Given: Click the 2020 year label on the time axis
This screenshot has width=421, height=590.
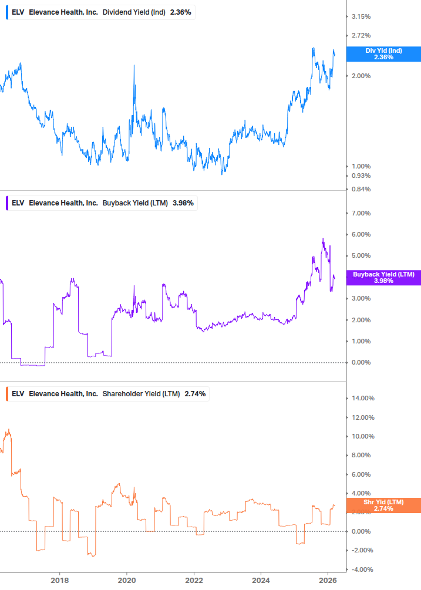Looking at the screenshot, I should [127, 580].
